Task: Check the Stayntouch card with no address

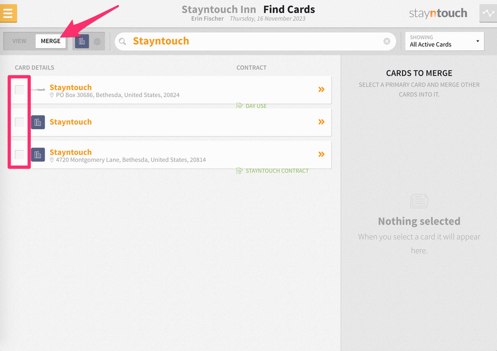Action: click(19, 122)
